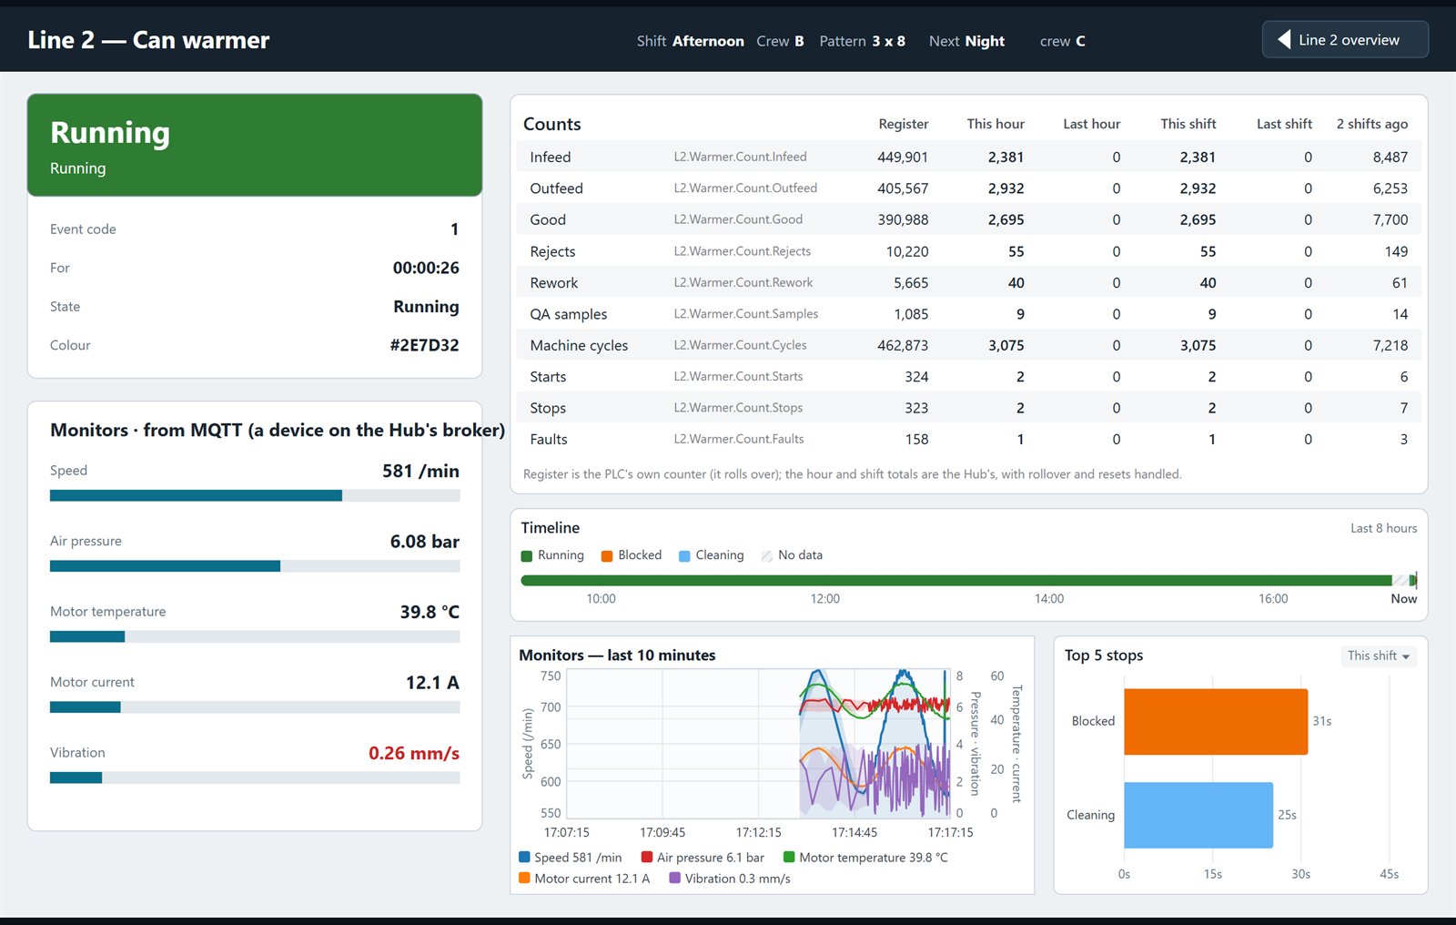
Task: Click the Monitors last 10 minutes line chart
Action: click(759, 744)
